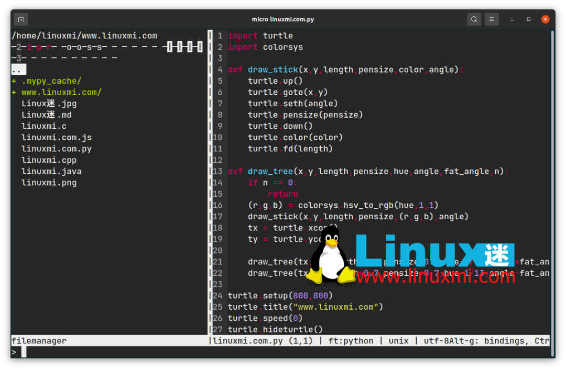This screenshot has height=370, width=566.
Task: Open linuxmi.com.js in file tree
Action: point(57,138)
